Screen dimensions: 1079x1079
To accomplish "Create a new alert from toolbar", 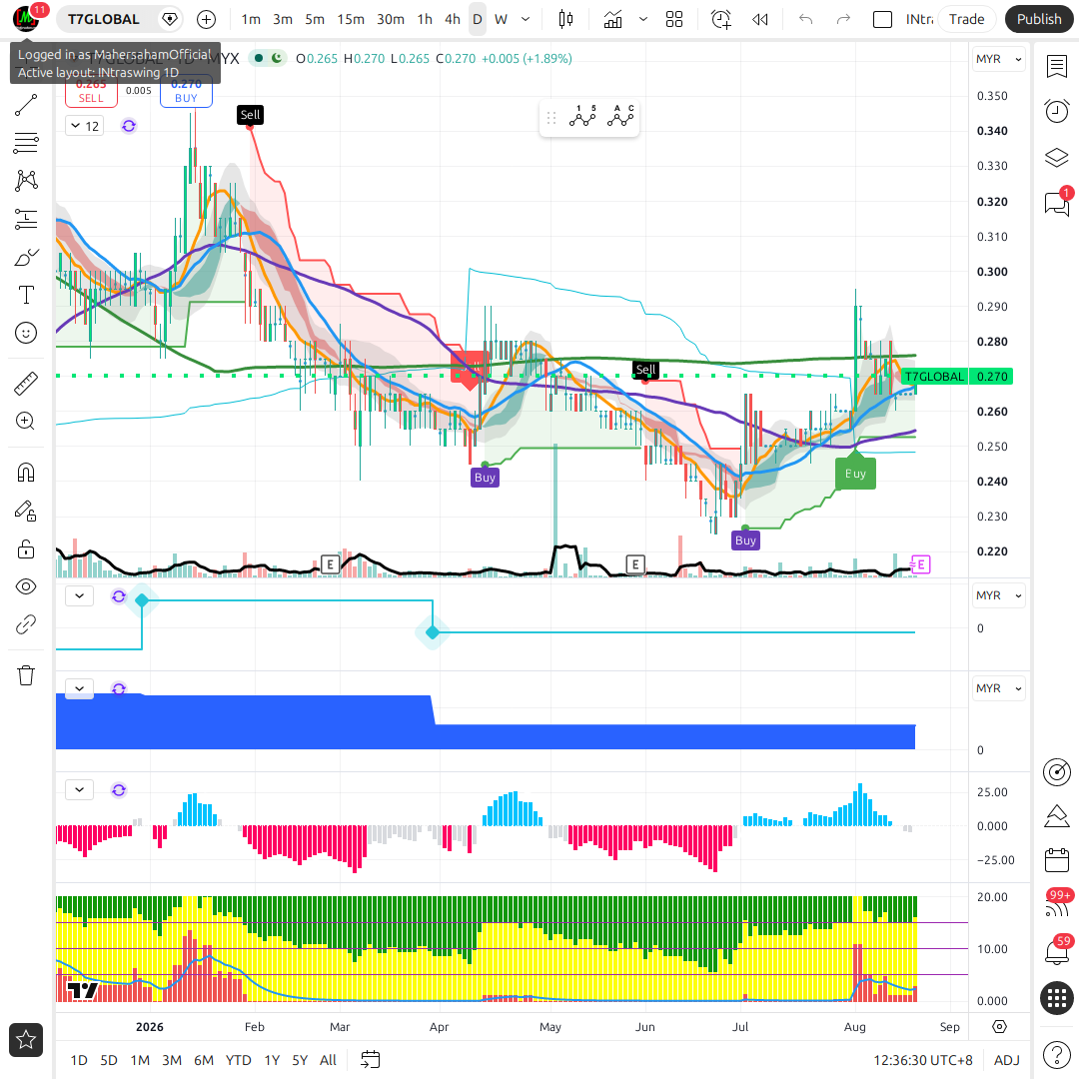I will [x=720, y=19].
